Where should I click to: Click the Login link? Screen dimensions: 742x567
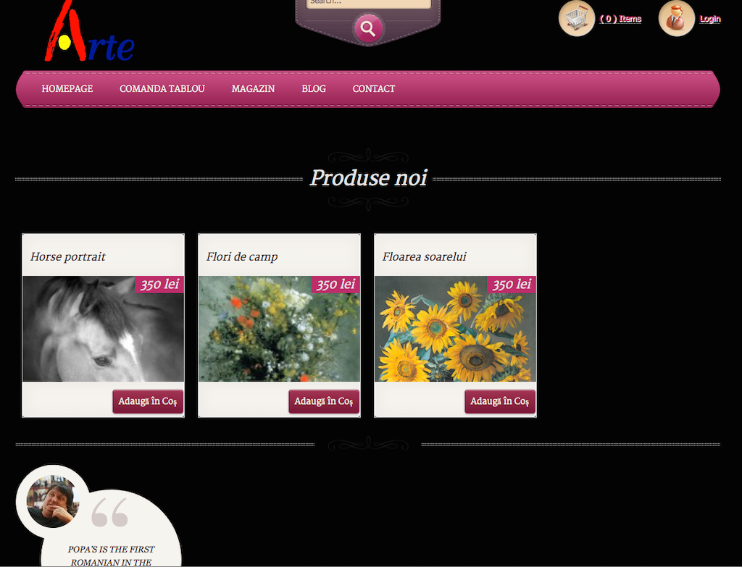tap(710, 19)
